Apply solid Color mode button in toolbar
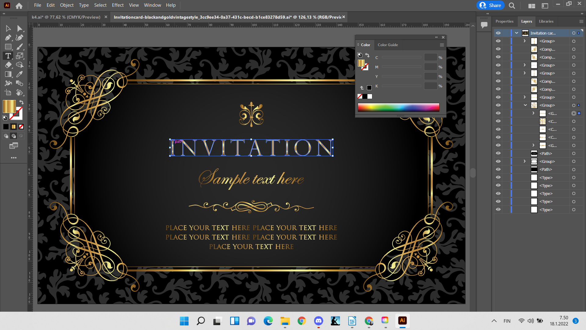Screen dimensions: 586x330 (x=6, y=127)
